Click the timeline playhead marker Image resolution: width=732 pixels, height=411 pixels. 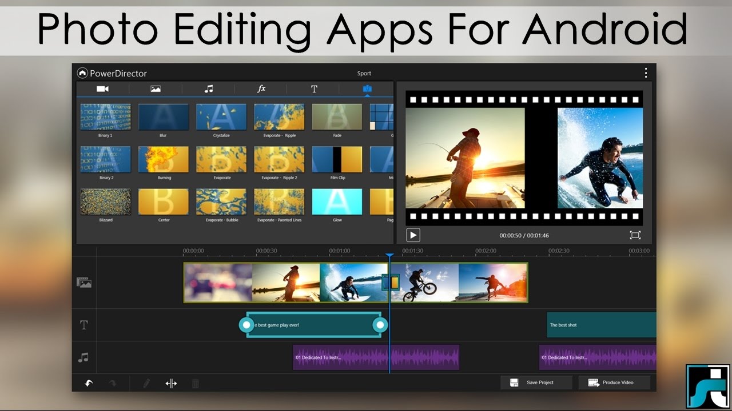click(x=389, y=256)
